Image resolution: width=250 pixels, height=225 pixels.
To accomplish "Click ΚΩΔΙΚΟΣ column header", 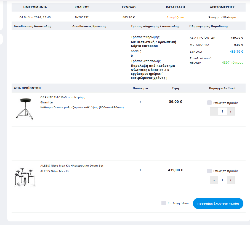I will [x=82, y=7].
